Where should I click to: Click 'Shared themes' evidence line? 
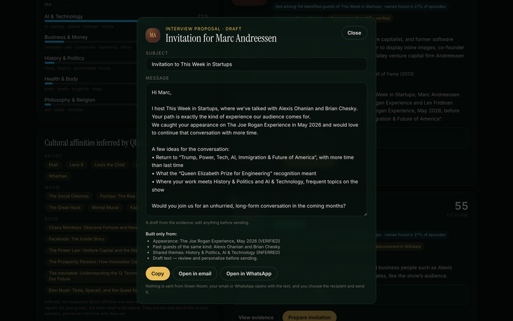pos(216,253)
